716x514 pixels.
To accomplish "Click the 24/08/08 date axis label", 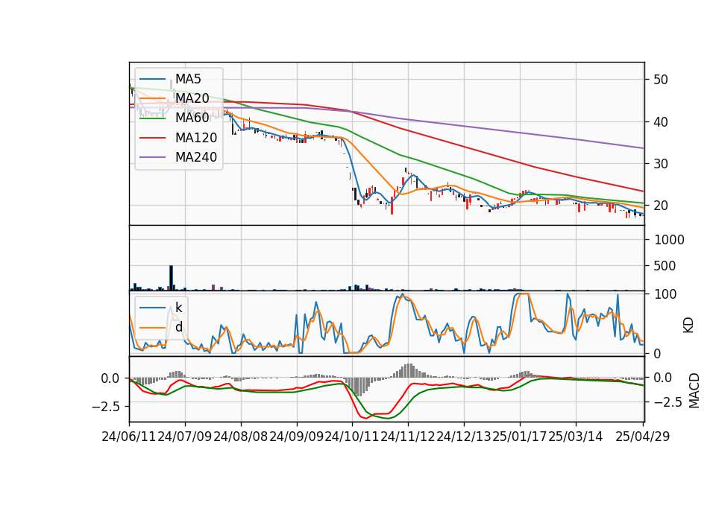I will pos(241,437).
